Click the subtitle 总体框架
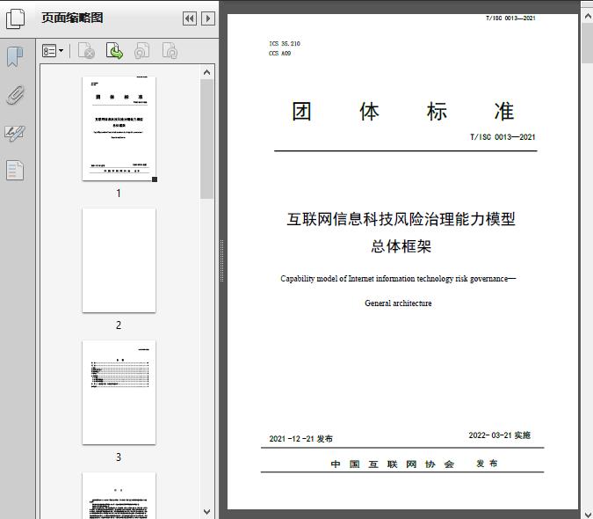The width and height of the screenshot is (593, 519). pos(401,246)
